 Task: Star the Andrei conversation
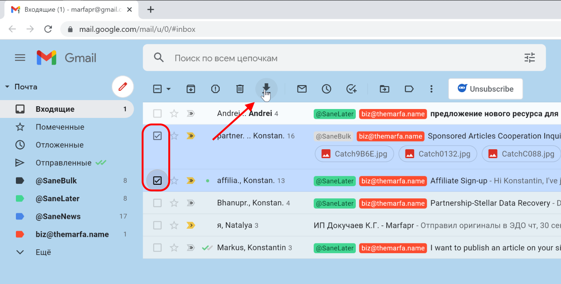(174, 113)
